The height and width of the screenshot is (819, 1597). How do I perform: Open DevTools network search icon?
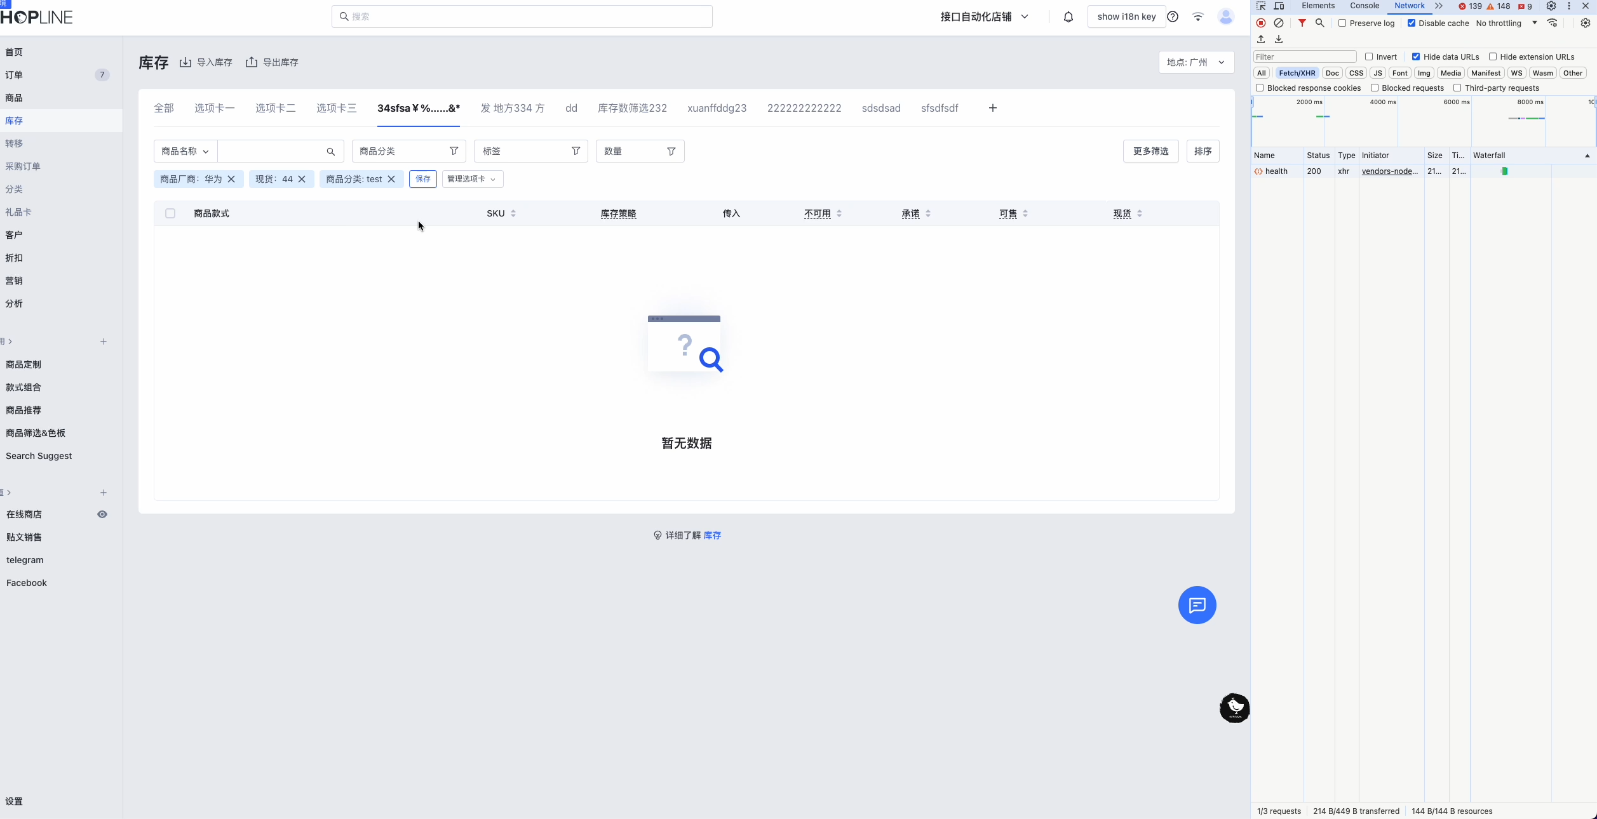[1319, 23]
